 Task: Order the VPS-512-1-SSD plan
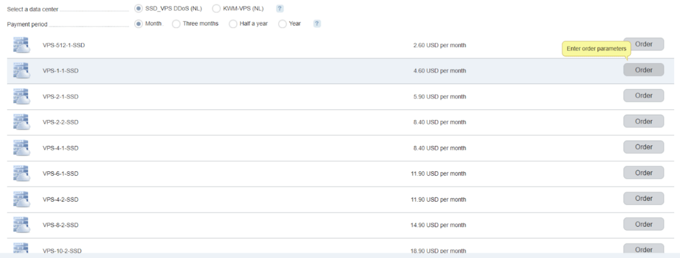pos(643,44)
